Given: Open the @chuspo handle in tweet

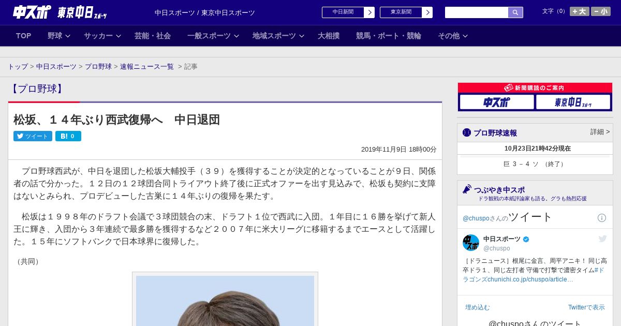Looking at the screenshot, I should click(497, 248).
